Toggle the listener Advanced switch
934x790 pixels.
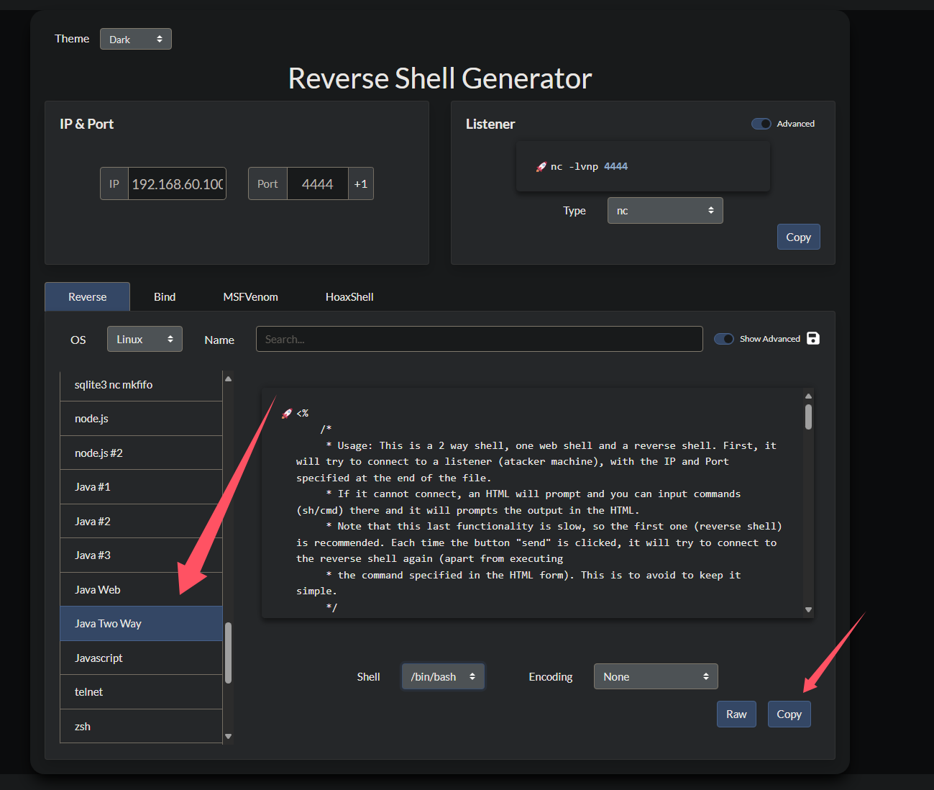click(761, 124)
